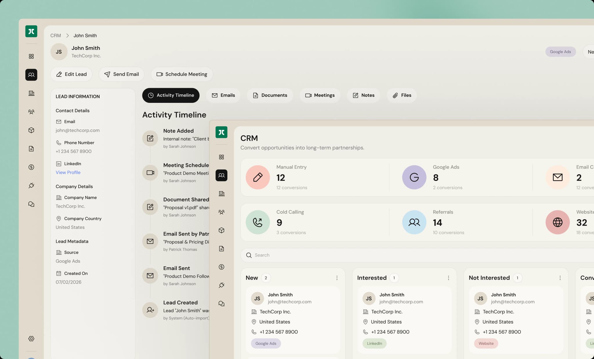Open the New column three-dot menu
594x359 pixels.
[x=337, y=278]
